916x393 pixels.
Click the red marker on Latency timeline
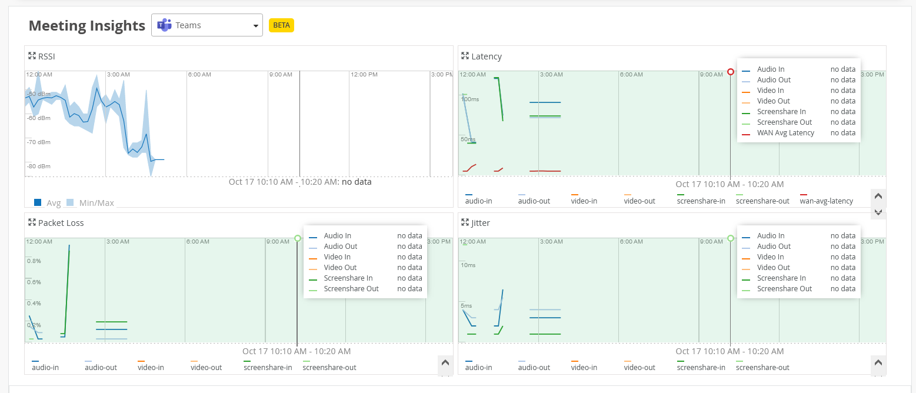click(x=731, y=72)
